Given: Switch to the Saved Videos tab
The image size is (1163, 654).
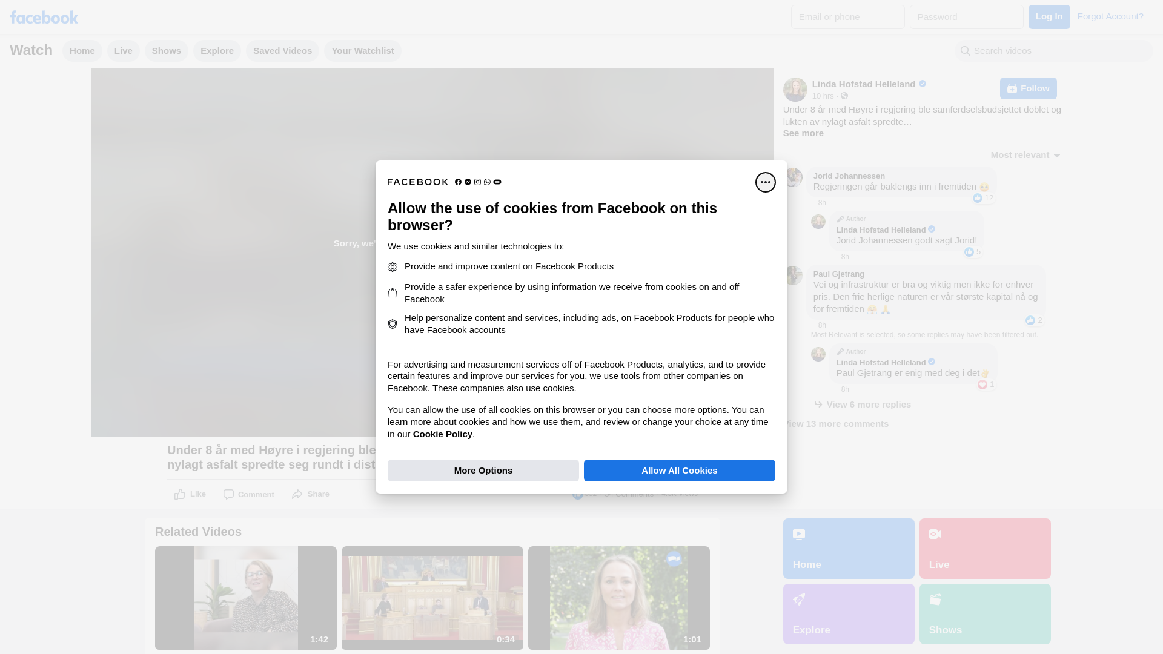Looking at the screenshot, I should (x=282, y=51).
